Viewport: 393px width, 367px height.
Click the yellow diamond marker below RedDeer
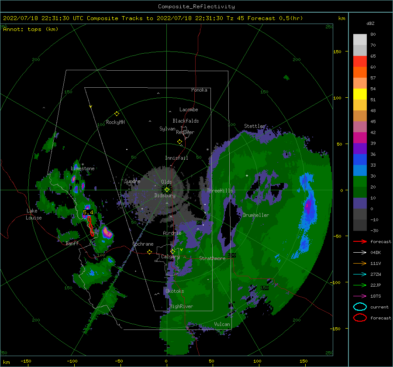pyautogui.click(x=180, y=141)
